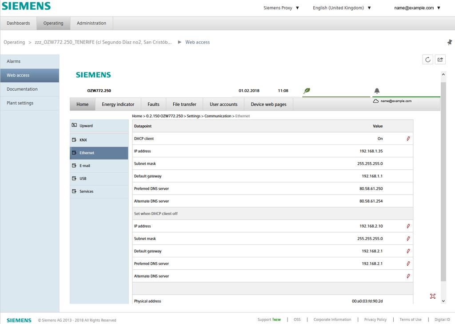455x324 pixels.
Task: Select Alarms in the left sidebar
Action: tap(30, 61)
